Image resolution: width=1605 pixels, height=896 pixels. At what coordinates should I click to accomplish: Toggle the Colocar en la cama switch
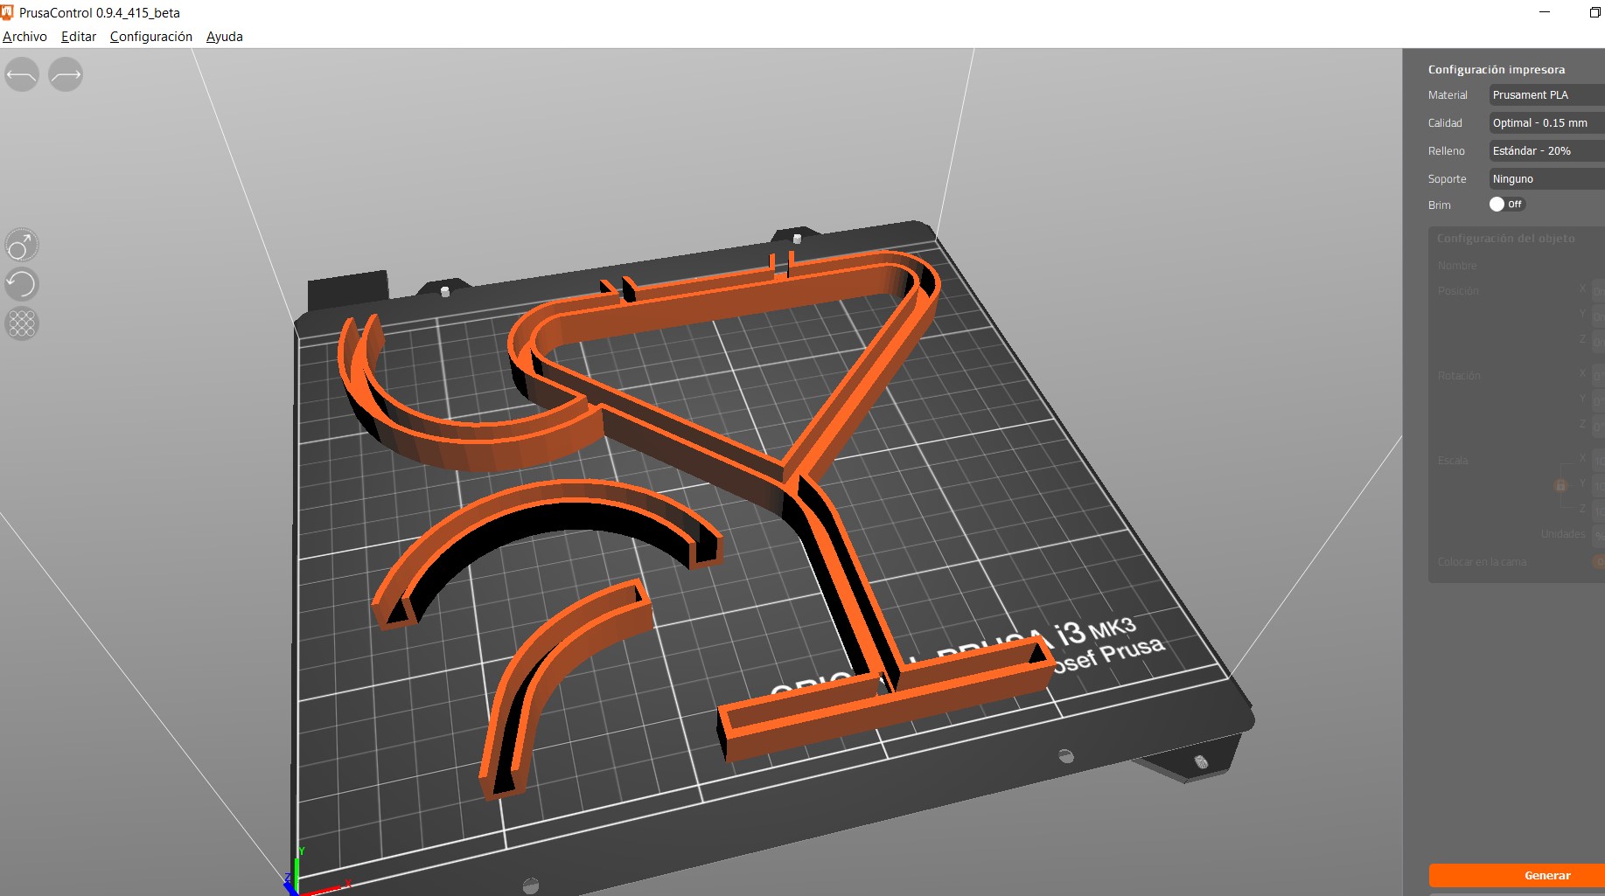click(1598, 562)
